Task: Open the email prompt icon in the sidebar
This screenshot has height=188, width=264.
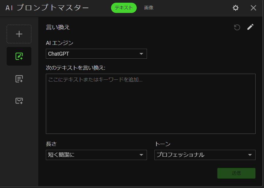Action: 19,101
